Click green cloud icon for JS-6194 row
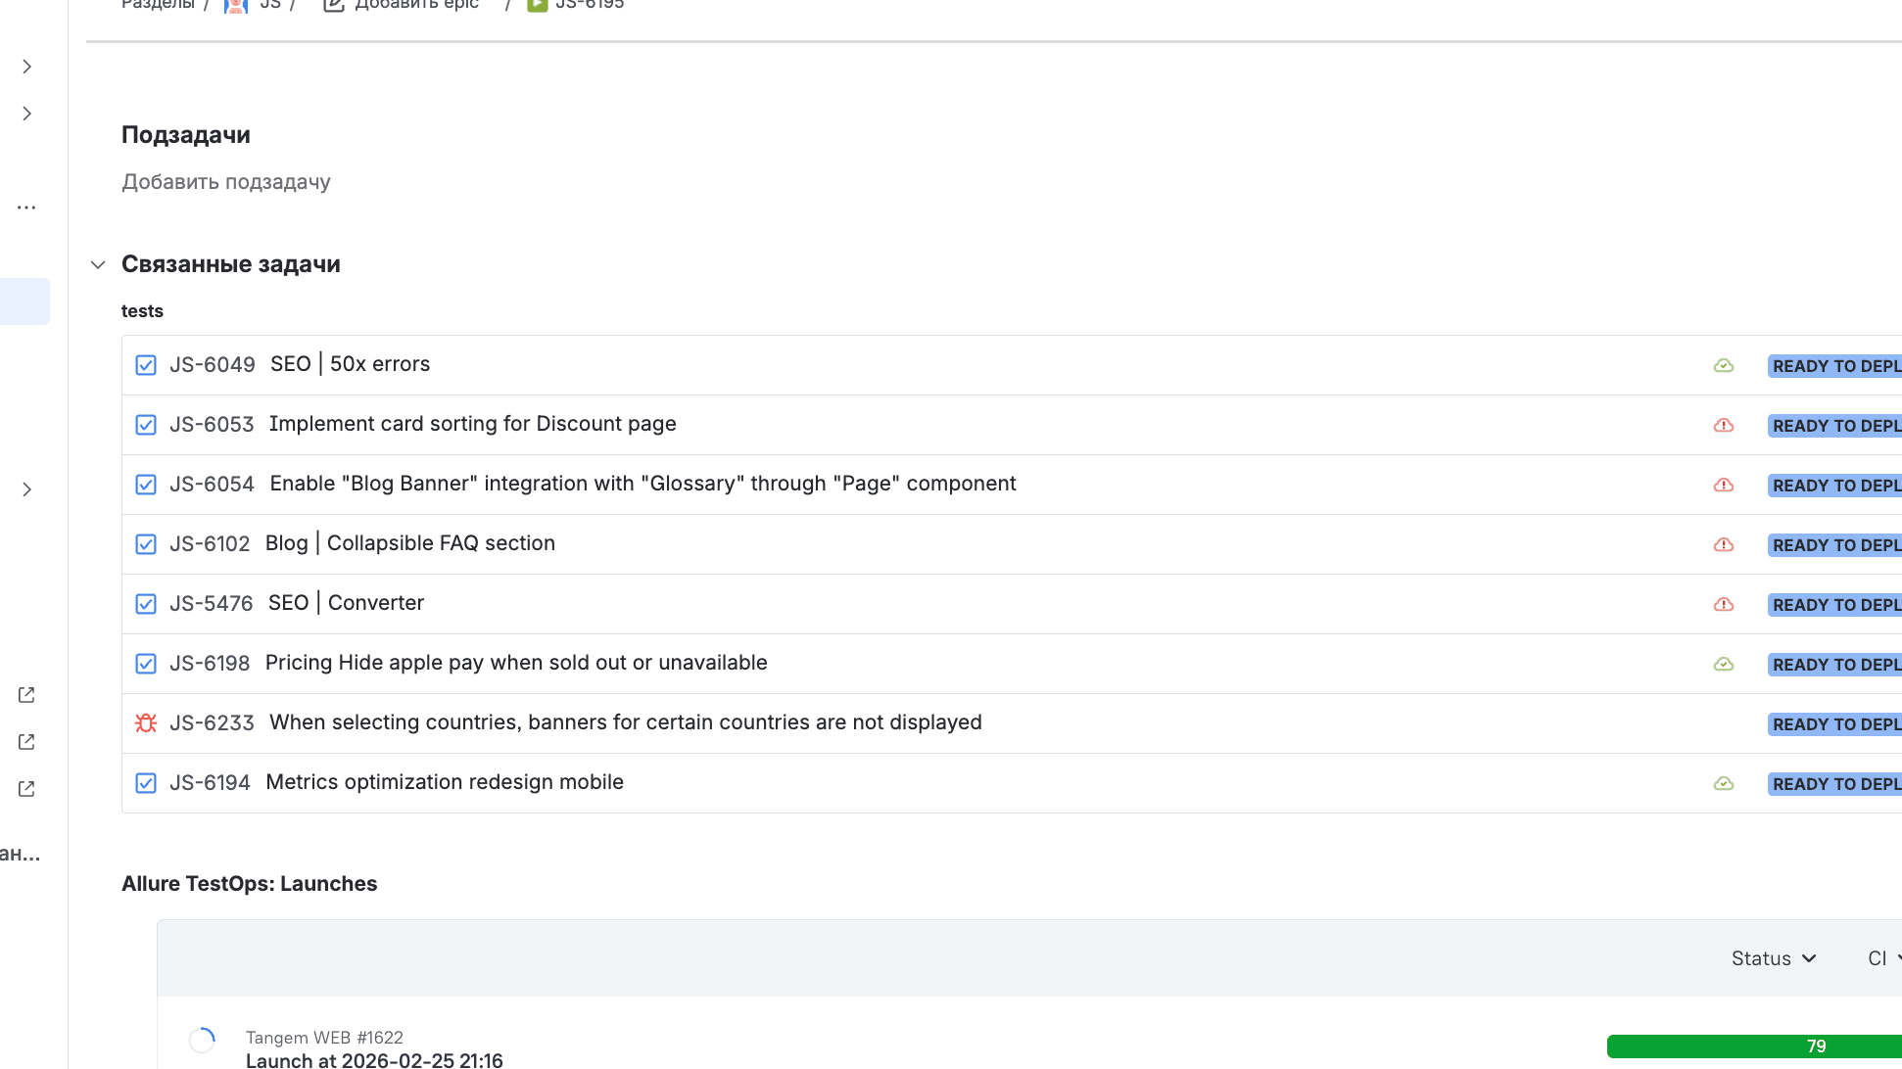The height and width of the screenshot is (1069, 1902). 1724,784
